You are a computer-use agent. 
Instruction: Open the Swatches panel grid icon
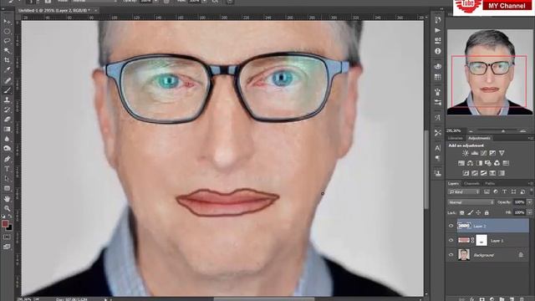point(438,77)
